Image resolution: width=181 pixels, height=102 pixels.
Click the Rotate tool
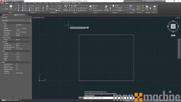31,6
